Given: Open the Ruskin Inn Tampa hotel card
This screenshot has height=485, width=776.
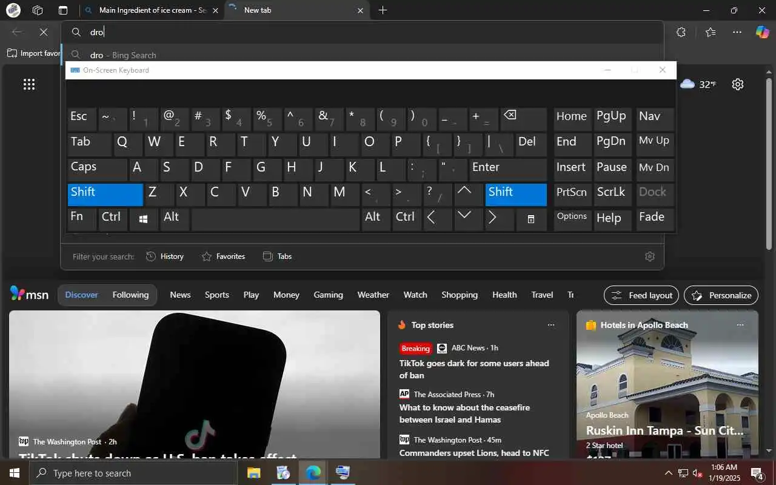Looking at the screenshot, I should tap(667, 384).
